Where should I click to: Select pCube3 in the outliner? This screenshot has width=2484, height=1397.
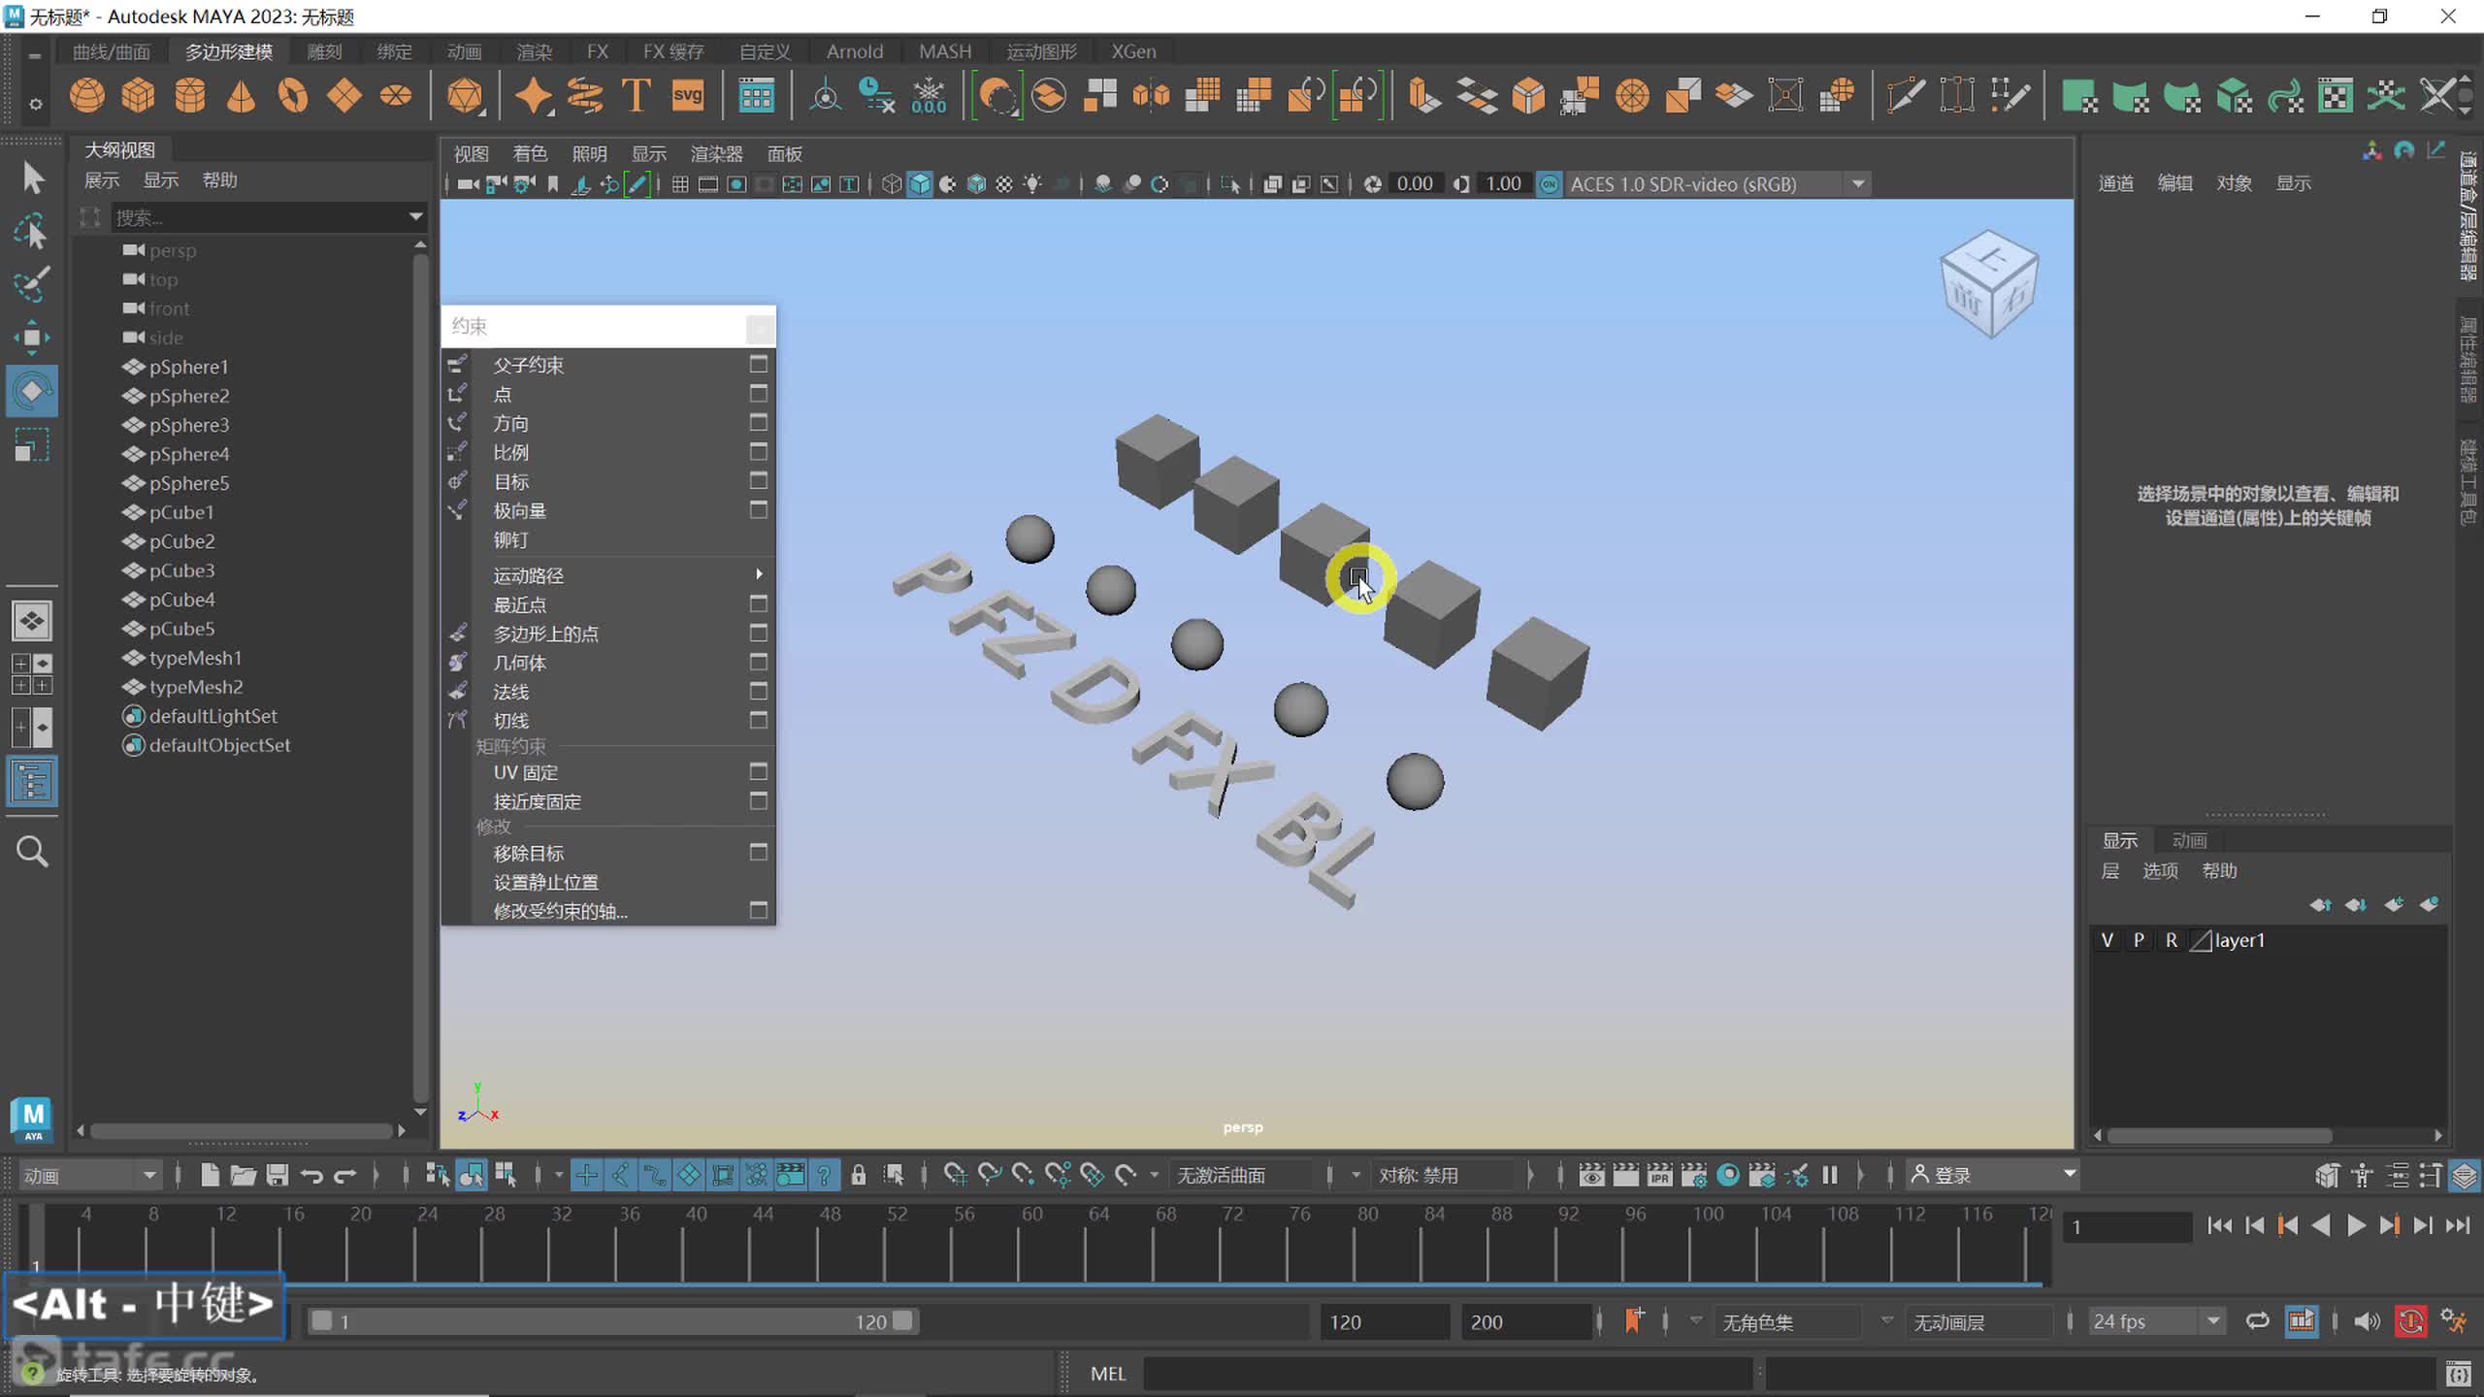(181, 570)
